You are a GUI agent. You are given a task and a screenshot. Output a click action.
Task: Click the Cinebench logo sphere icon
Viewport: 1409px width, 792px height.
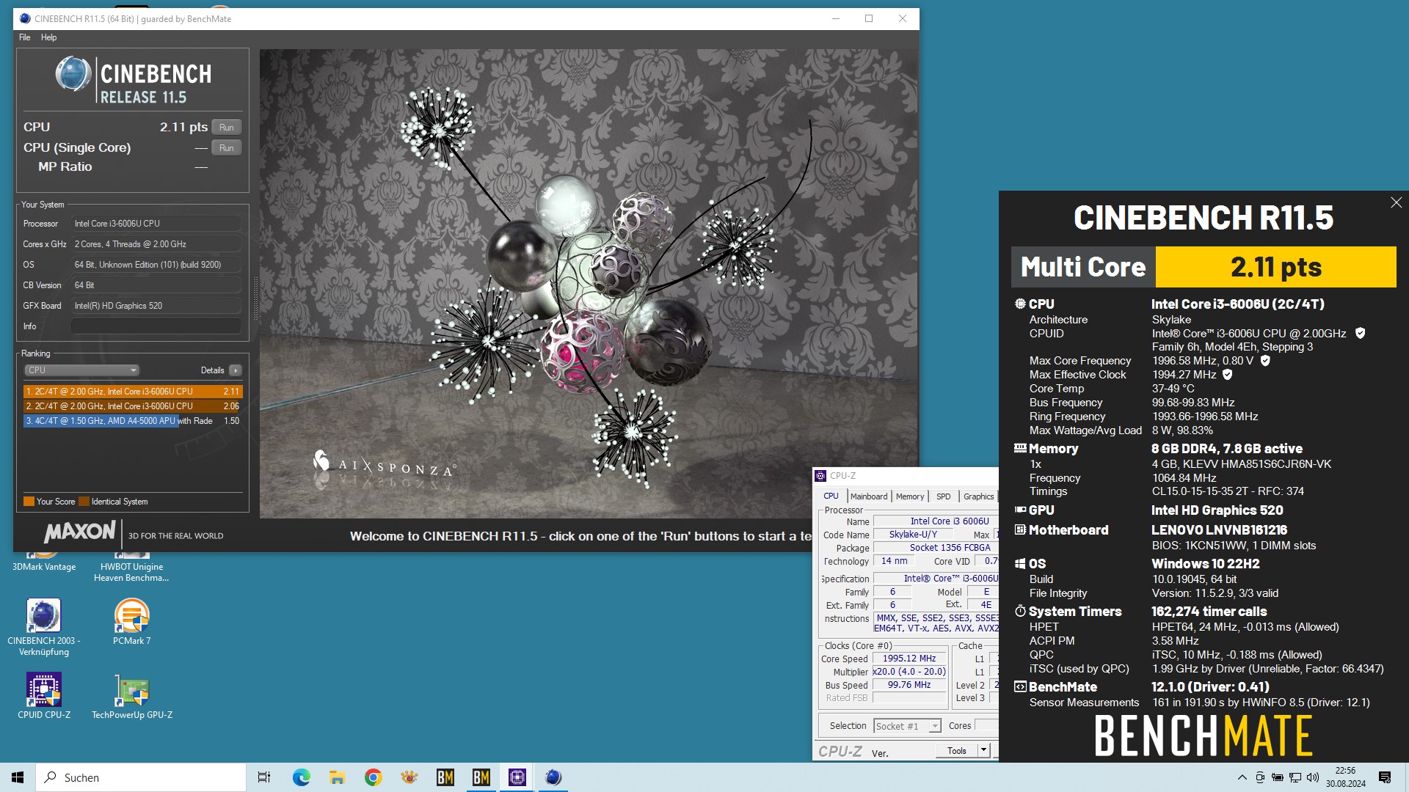(73, 75)
